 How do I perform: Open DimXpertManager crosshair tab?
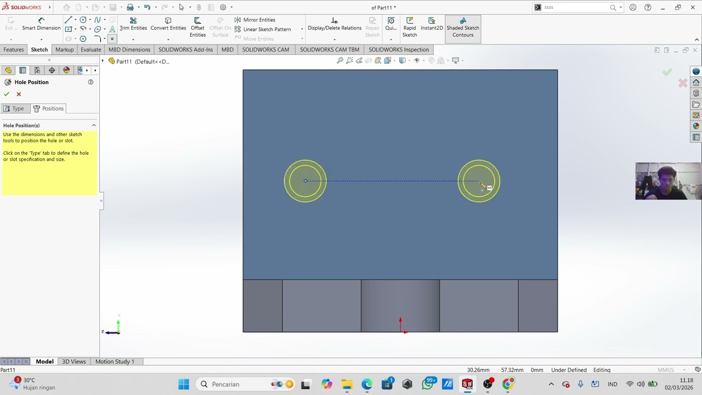point(52,70)
